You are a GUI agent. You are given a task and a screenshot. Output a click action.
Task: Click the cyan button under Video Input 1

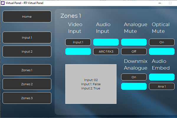click(x=78, y=52)
